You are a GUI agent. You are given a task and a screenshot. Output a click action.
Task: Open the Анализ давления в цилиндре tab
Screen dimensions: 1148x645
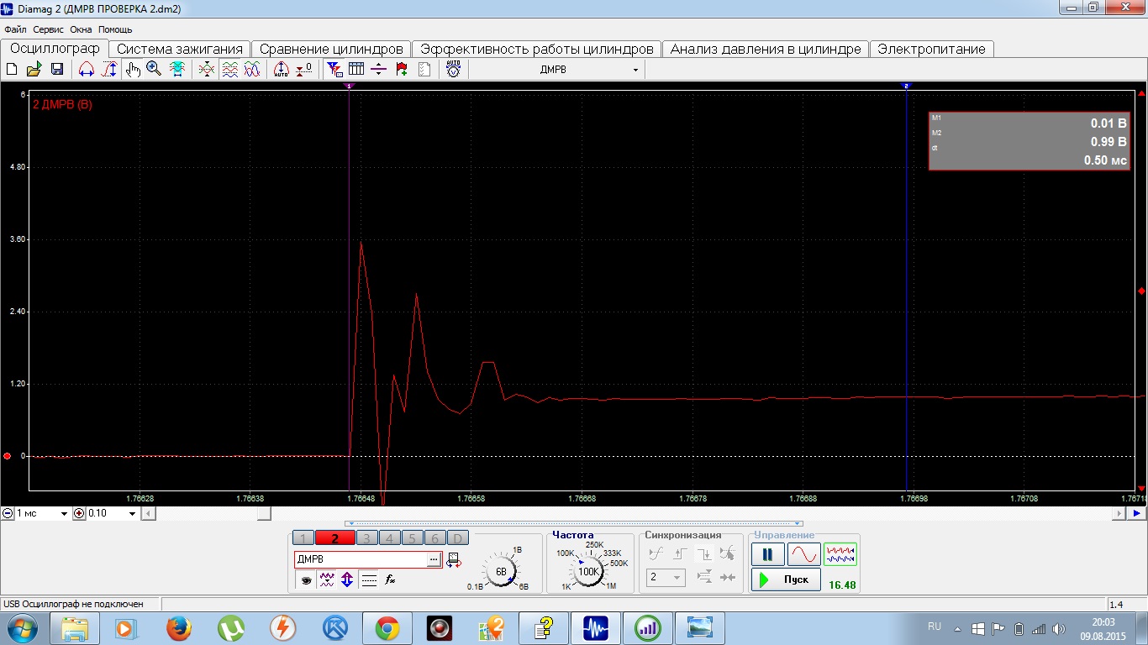(766, 49)
